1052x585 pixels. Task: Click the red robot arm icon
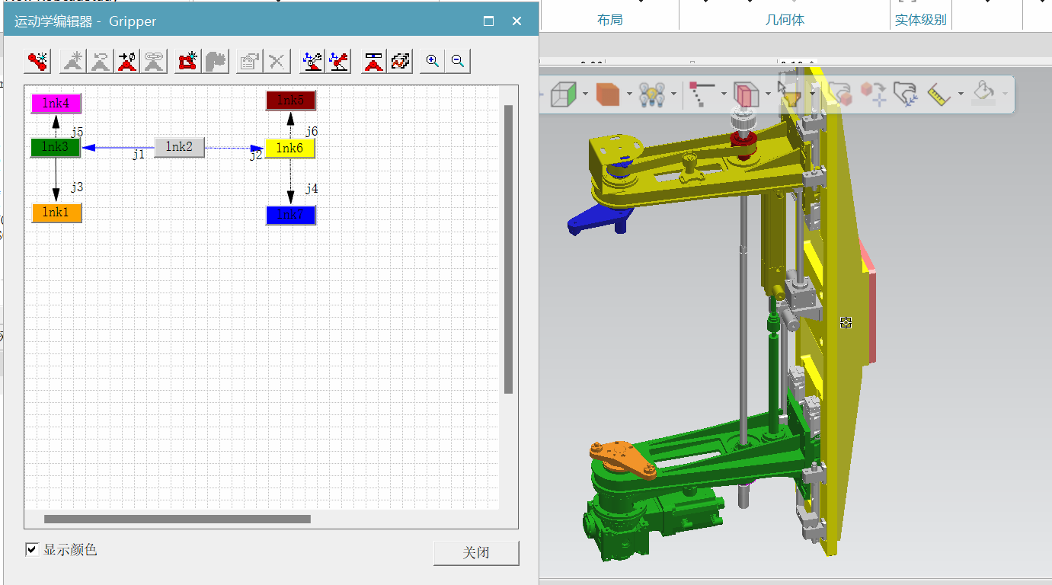pos(339,62)
